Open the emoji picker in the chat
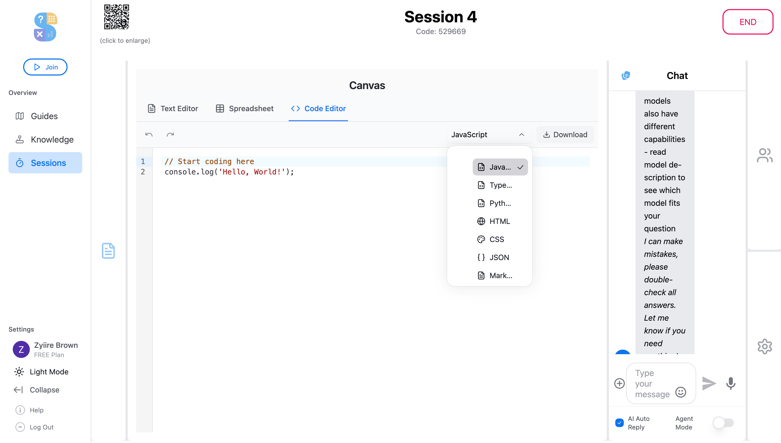The image size is (781, 443). pos(681,392)
